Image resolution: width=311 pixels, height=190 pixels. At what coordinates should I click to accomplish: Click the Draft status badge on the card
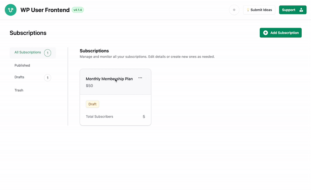(x=93, y=104)
